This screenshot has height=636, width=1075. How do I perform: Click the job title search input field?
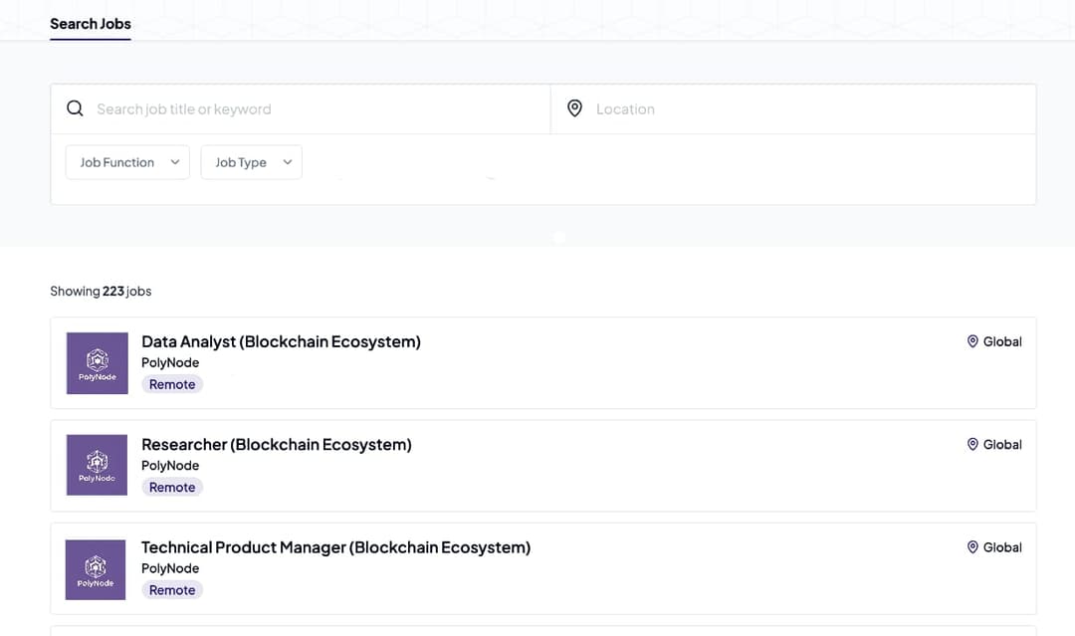point(299,108)
